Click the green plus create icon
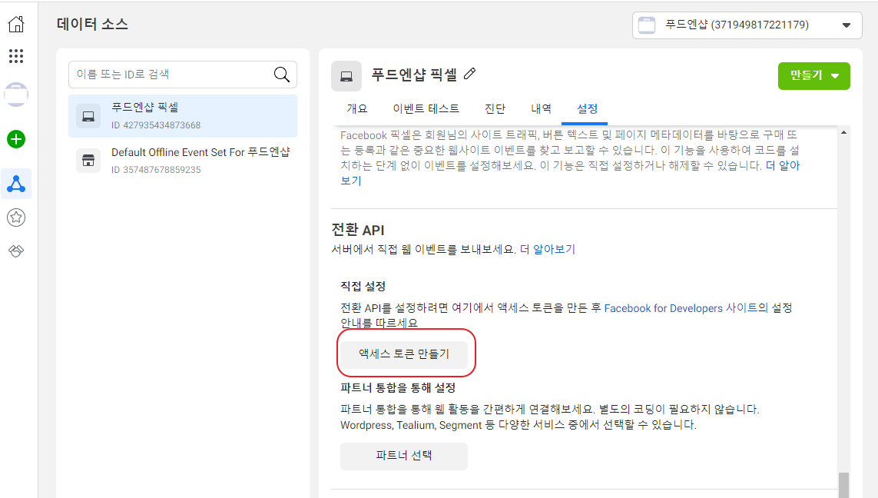This screenshot has width=878, height=498. click(x=16, y=139)
